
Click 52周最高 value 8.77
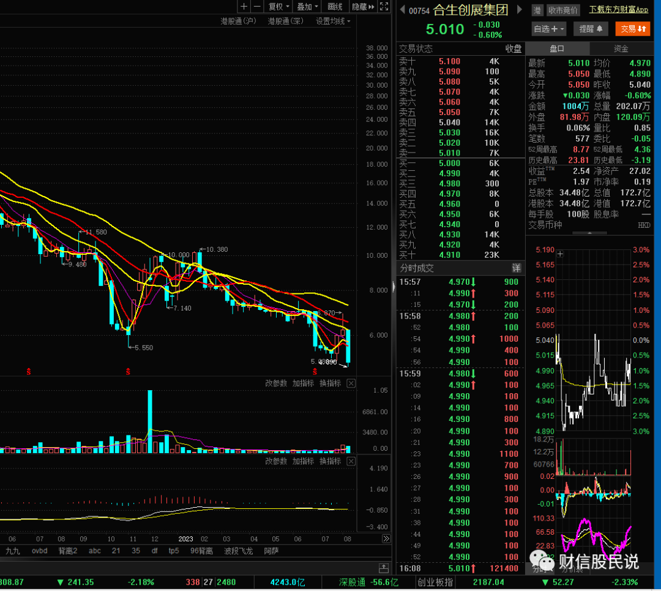coord(581,149)
